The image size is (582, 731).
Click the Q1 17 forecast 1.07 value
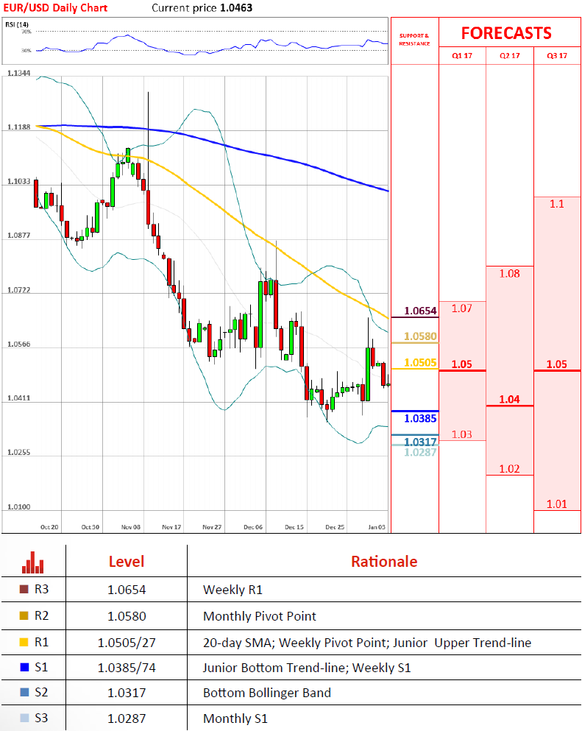tap(462, 308)
